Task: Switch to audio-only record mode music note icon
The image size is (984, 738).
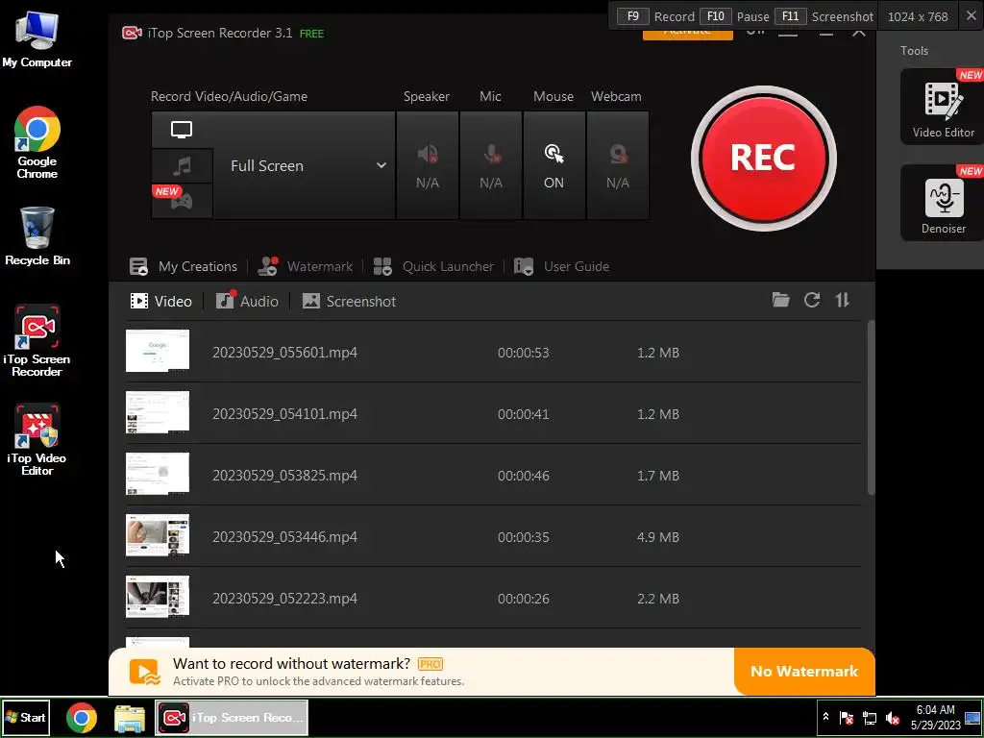Action: tap(182, 166)
